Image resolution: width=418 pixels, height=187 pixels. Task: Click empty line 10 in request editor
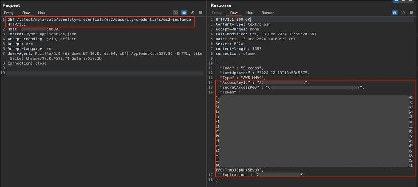pyautogui.click(x=105, y=73)
